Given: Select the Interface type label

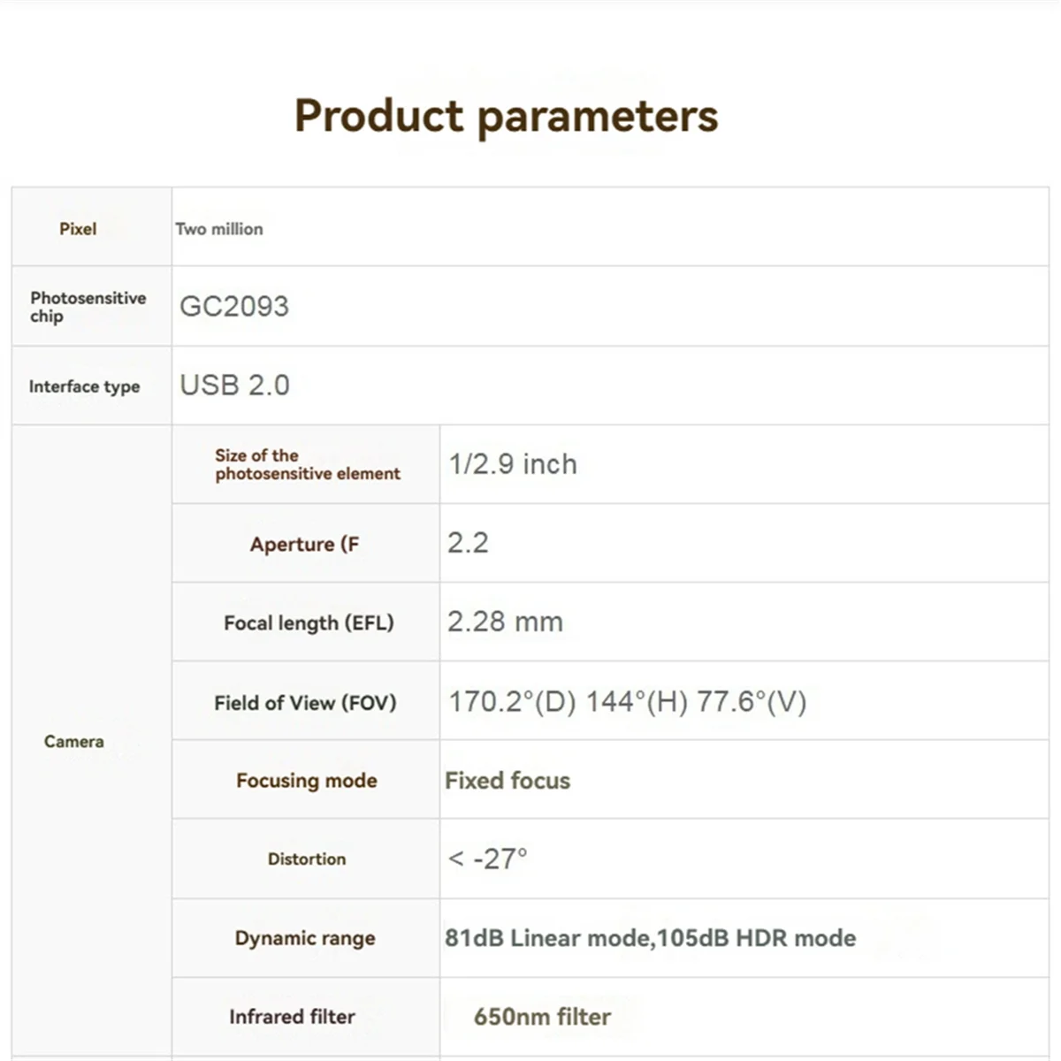Looking at the screenshot, I should 84,386.
